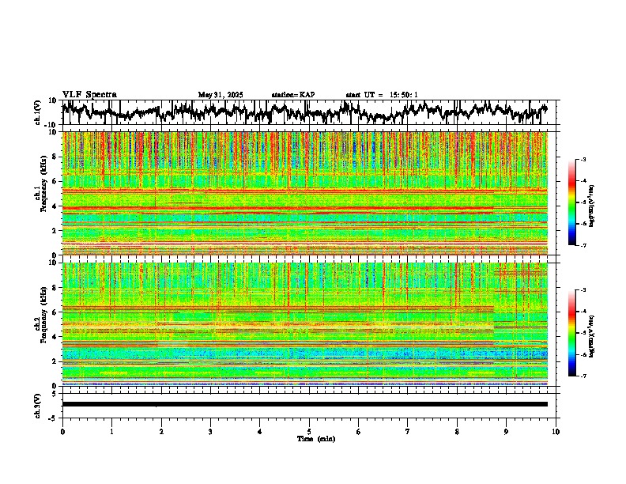
Task: Click the ch.2 "Frequency (kHz)" axis label
Action: 43,315
